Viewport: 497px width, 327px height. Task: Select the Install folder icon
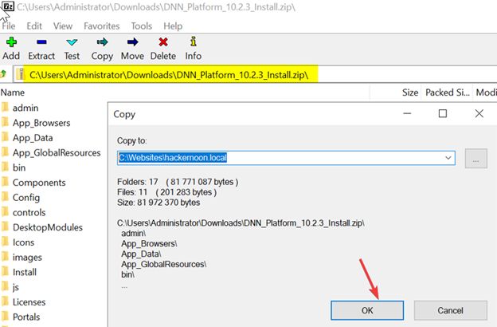point(5,272)
